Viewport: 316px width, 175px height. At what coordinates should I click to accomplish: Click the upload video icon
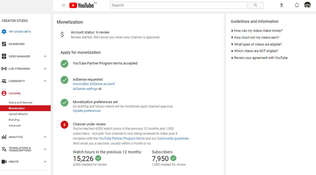[281, 5]
